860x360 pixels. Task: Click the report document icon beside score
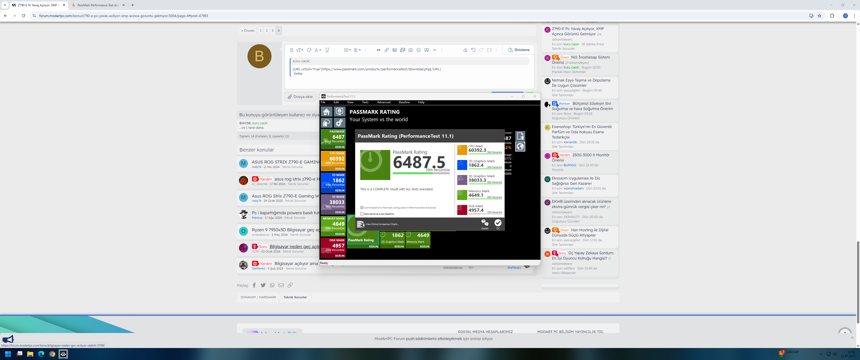pos(520,136)
